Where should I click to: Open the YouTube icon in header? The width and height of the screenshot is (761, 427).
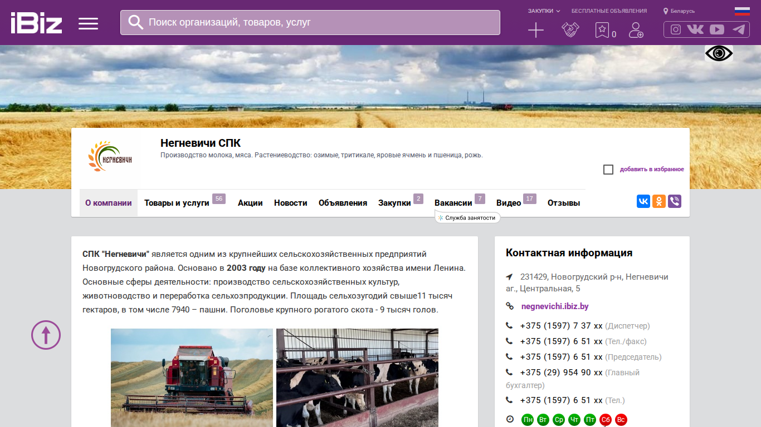[717, 29]
